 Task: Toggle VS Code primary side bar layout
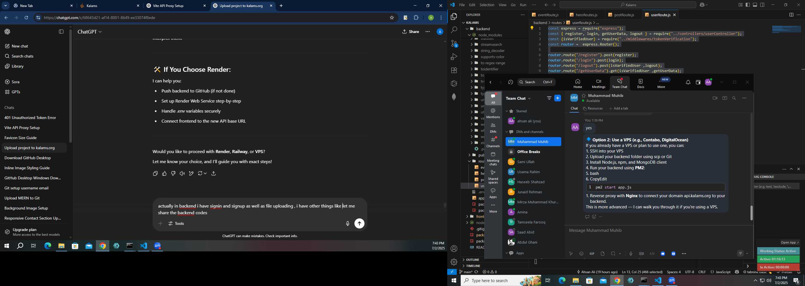[747, 5]
